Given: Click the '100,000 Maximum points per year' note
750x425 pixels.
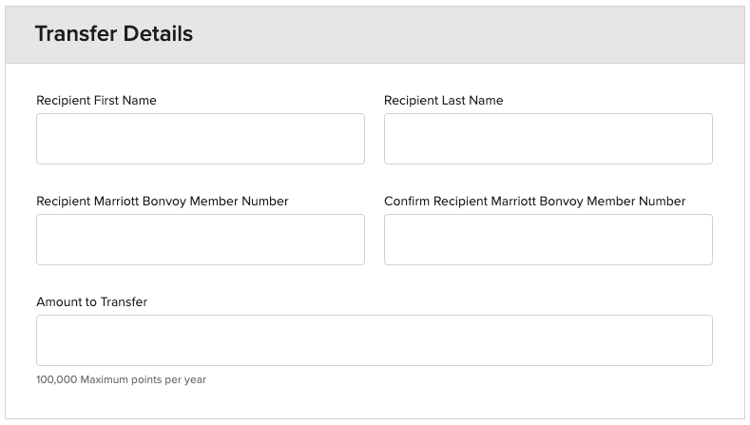Looking at the screenshot, I should pyautogui.click(x=121, y=380).
